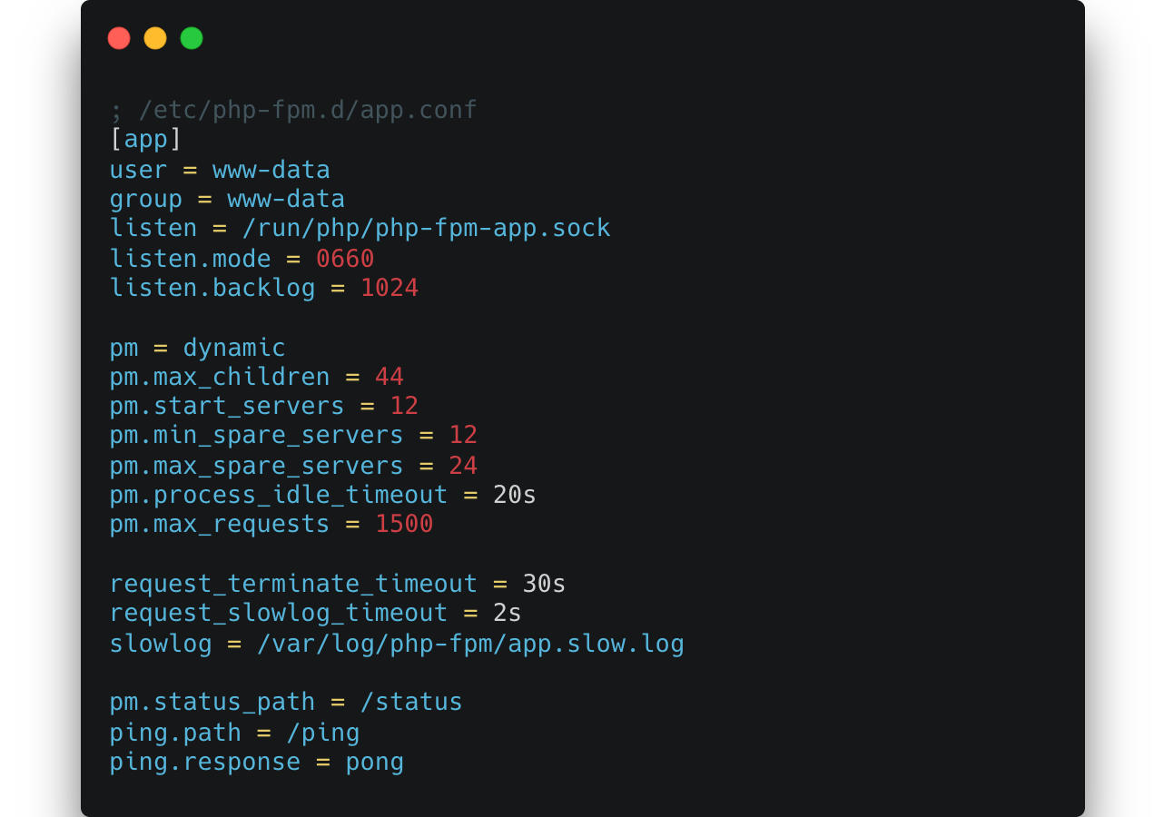This screenshot has height=817, width=1164.
Task: Click the [app] section header
Action: pyautogui.click(x=146, y=140)
